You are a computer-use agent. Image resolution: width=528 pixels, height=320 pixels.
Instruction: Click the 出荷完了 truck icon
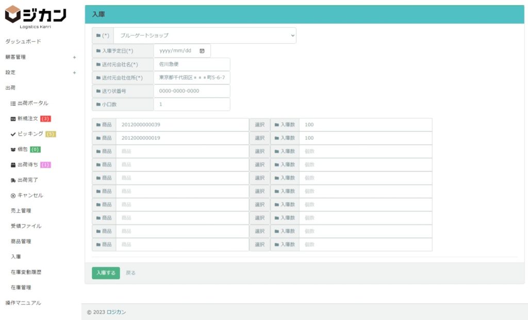(x=13, y=181)
